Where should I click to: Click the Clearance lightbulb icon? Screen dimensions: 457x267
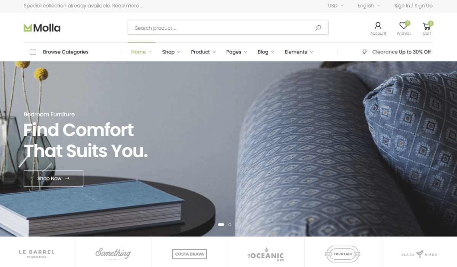(x=364, y=52)
